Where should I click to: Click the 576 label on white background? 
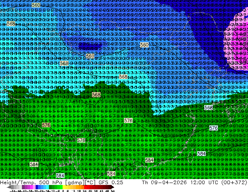tap(213, 128)
